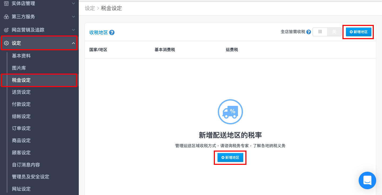This screenshot has width=382, height=195.
Task: Click 运费税 column header
Action: [x=232, y=50]
